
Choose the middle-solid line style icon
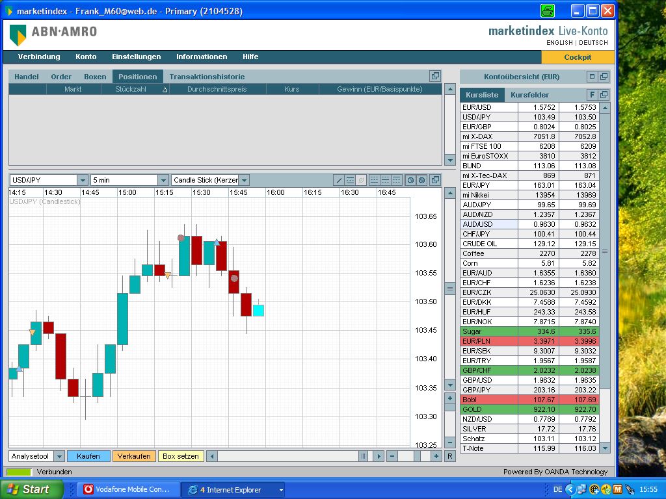[385, 180]
